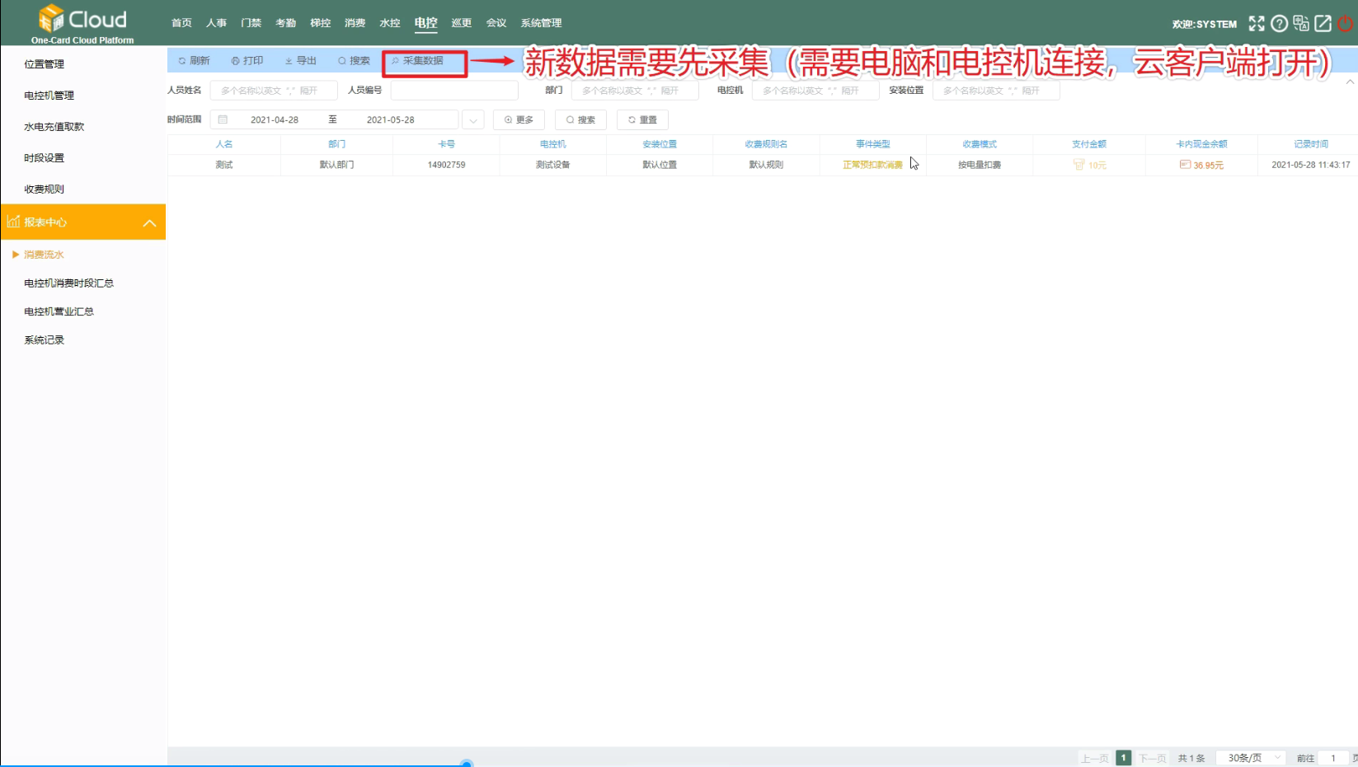Click the 采集数据 collect data button
Viewport: 1358px width, 767px height.
pos(424,59)
